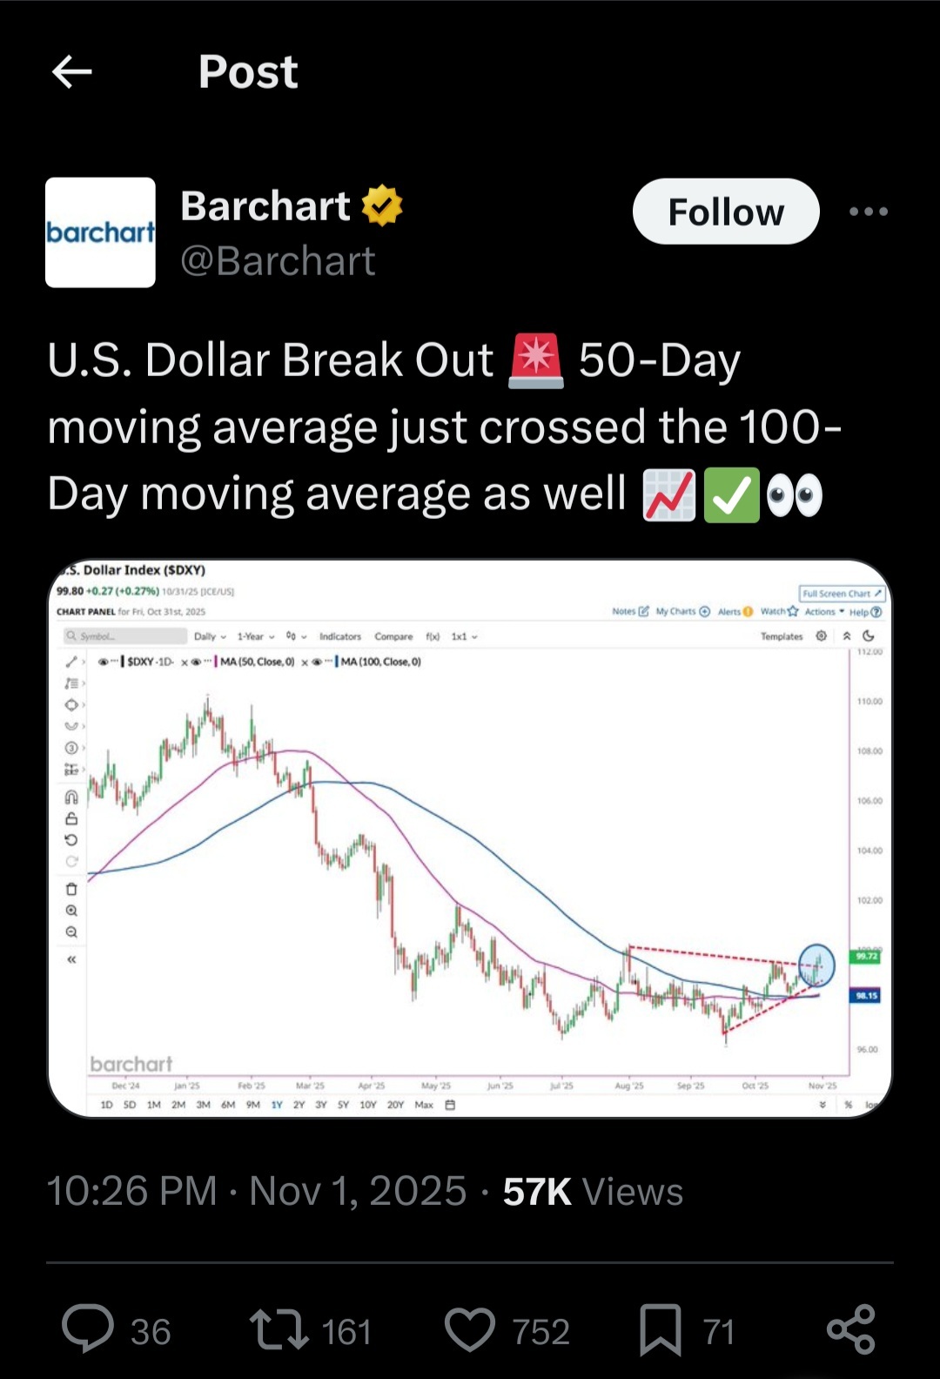Tap the repost icon

click(279, 1329)
